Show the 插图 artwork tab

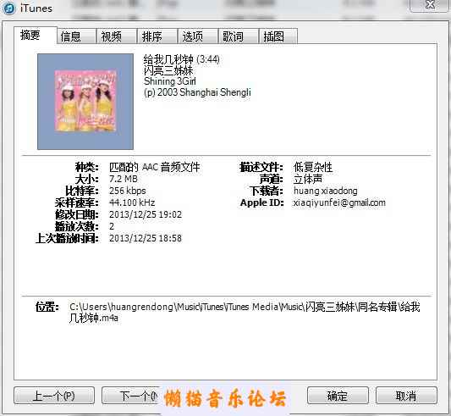pyautogui.click(x=278, y=36)
